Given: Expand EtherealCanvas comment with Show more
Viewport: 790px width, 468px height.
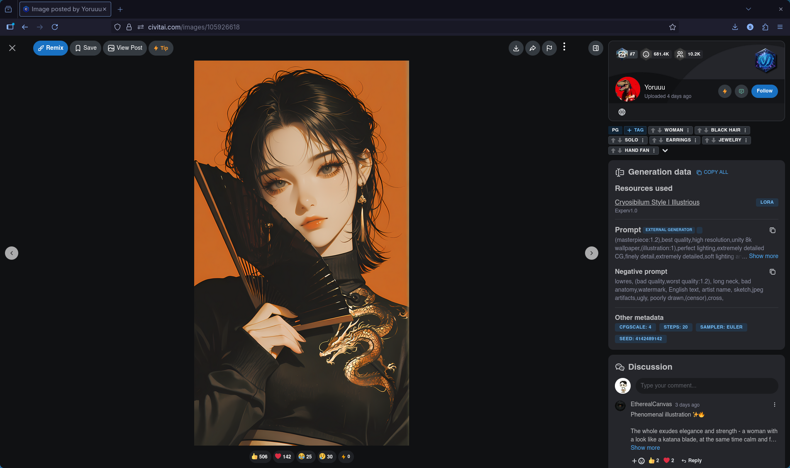Looking at the screenshot, I should coord(645,448).
